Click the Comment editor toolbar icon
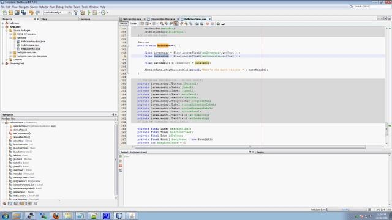The height and width of the screenshot is (220, 392). tap(218, 24)
